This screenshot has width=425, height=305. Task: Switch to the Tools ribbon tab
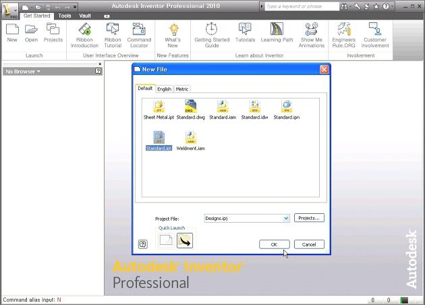65,16
